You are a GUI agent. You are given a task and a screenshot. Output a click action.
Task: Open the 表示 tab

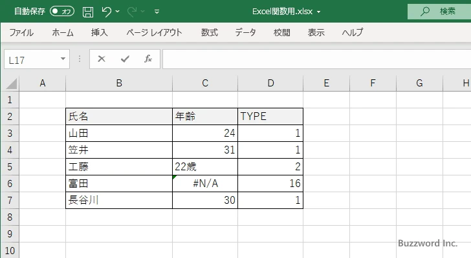tap(316, 32)
